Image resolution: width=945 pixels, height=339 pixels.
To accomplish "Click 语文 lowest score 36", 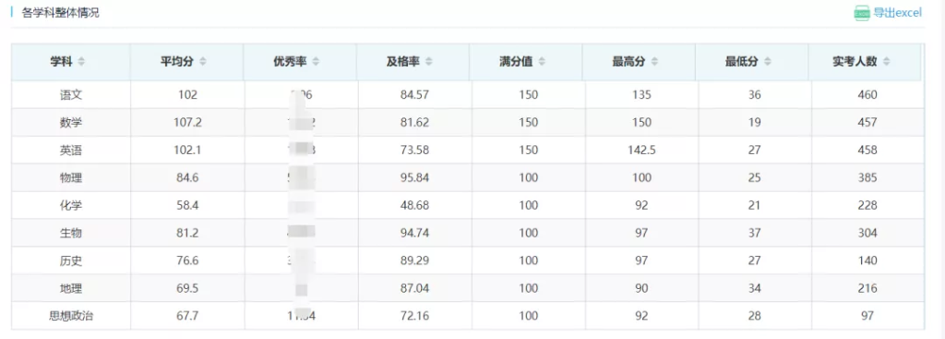I will click(x=755, y=95).
